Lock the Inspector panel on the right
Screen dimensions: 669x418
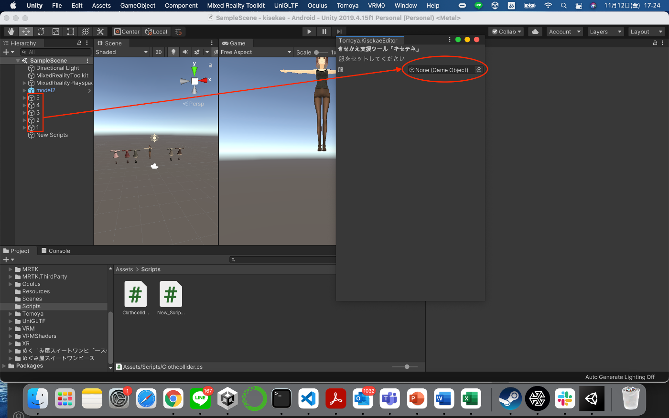pyautogui.click(x=655, y=43)
